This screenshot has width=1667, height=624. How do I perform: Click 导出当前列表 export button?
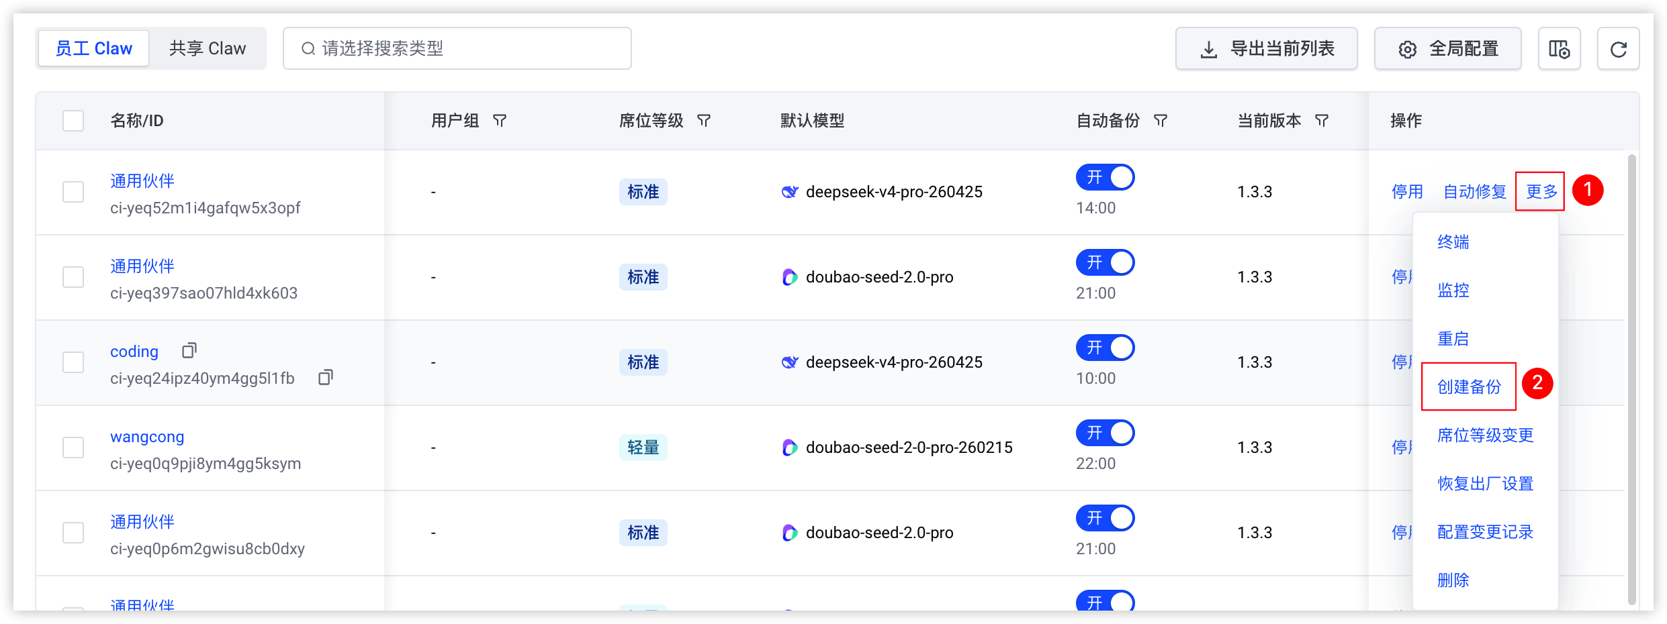[x=1266, y=49]
